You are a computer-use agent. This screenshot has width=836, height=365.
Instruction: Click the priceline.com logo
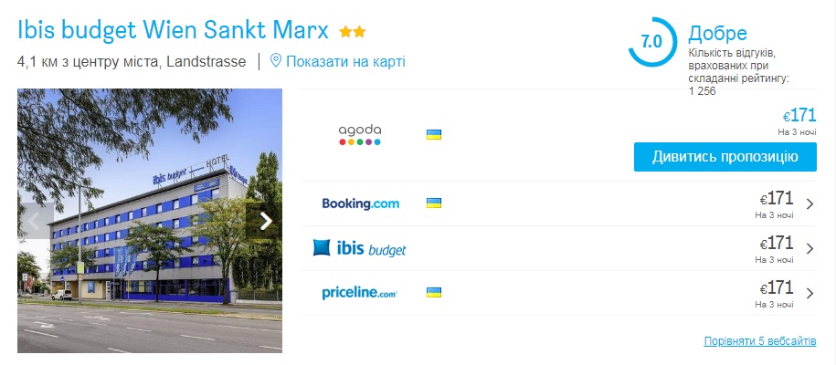[x=359, y=293]
